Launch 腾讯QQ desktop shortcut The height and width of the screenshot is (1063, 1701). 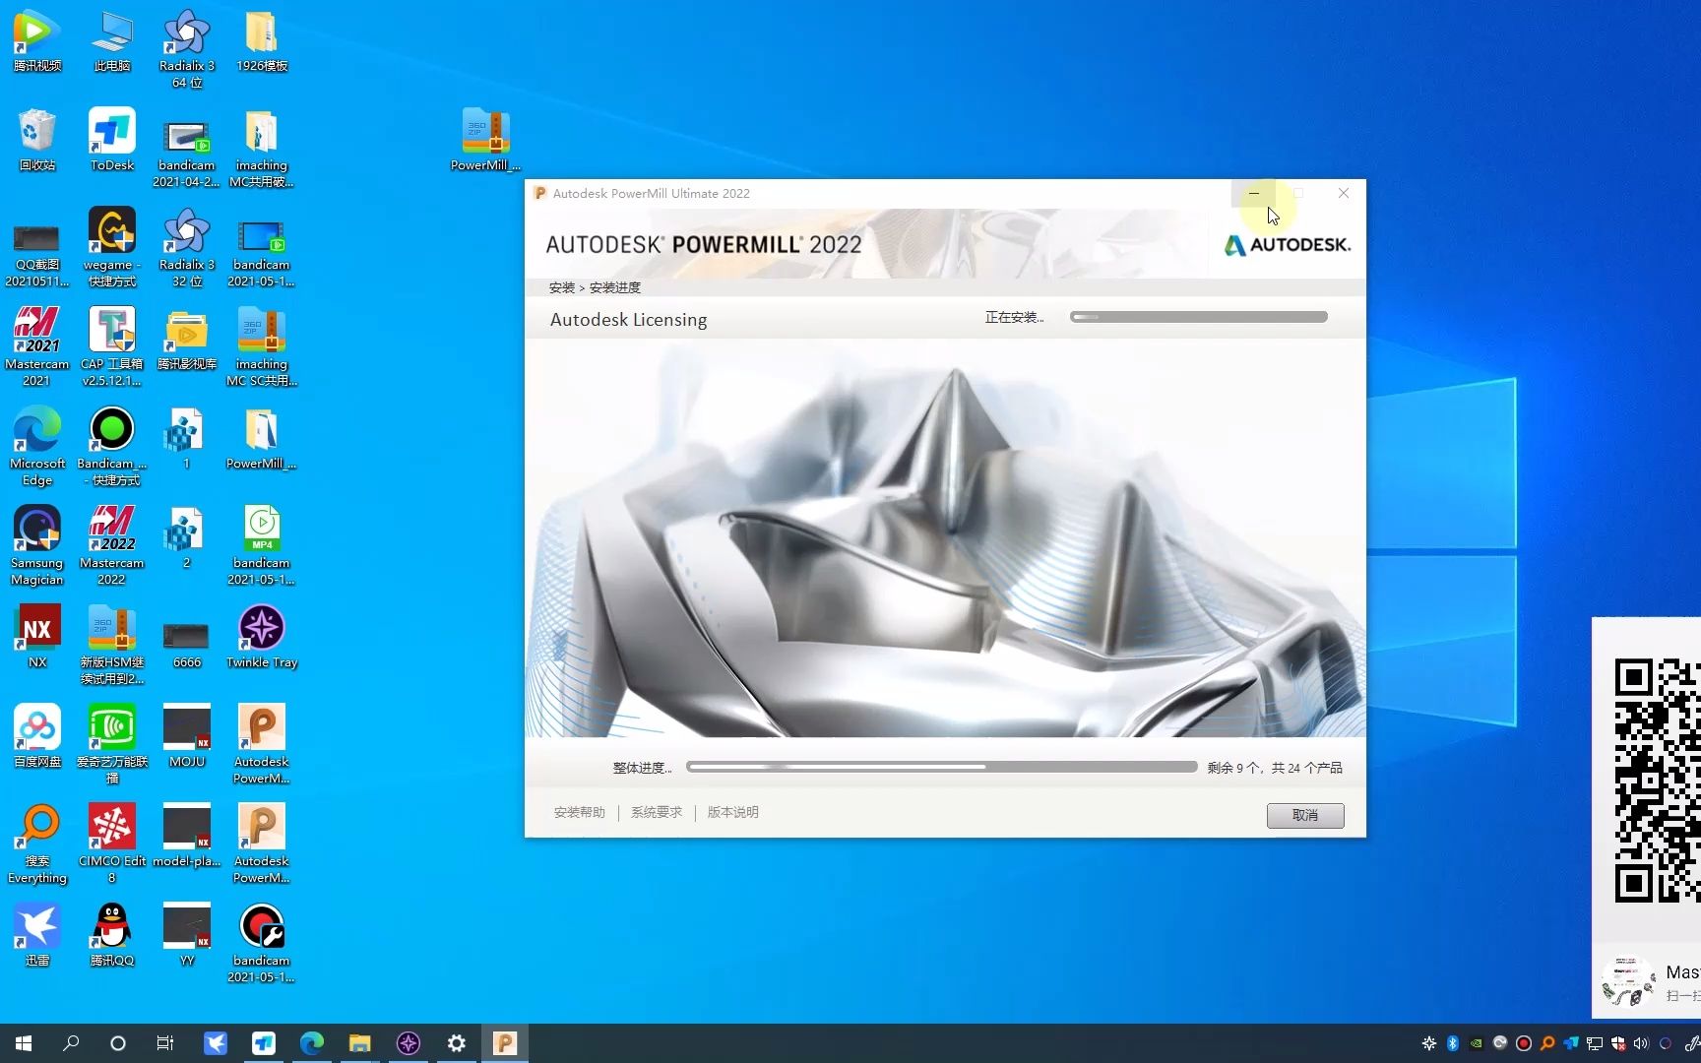click(111, 936)
